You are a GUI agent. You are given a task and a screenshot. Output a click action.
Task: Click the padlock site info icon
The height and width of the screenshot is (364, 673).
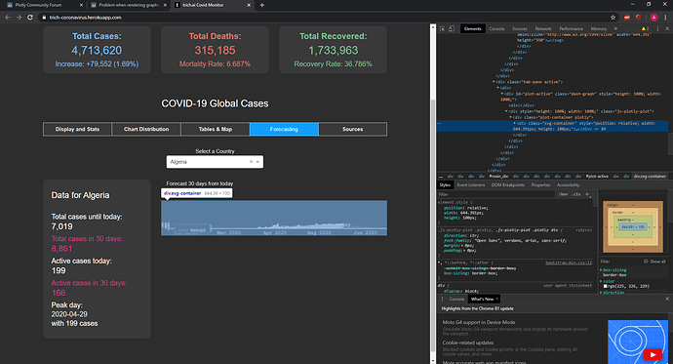coord(43,18)
